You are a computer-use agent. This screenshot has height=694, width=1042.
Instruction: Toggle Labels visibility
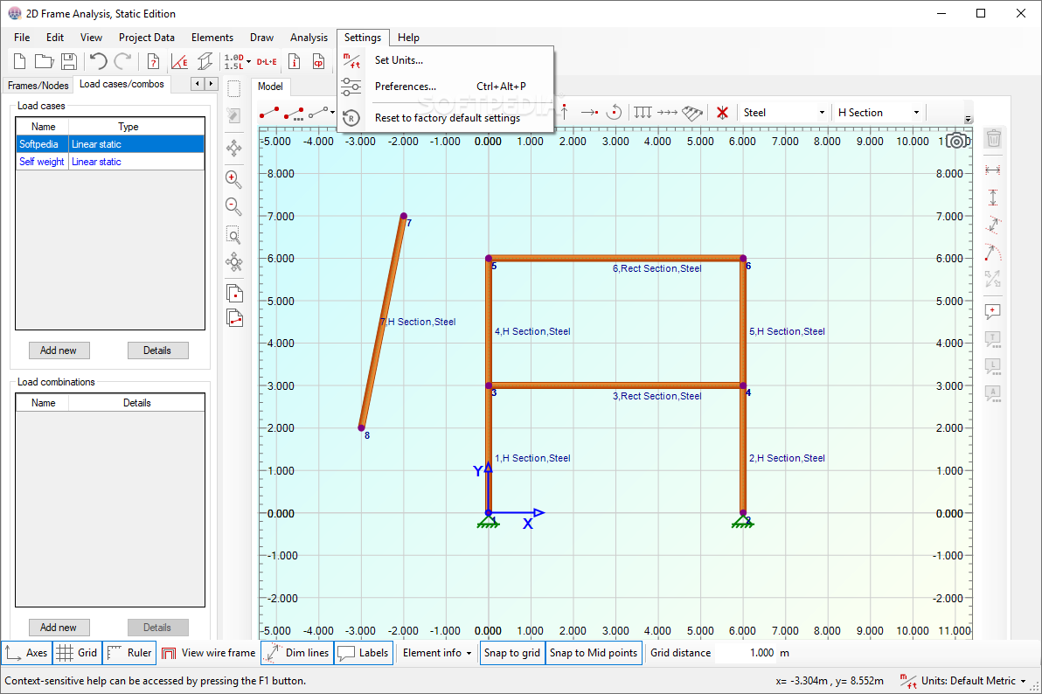click(x=363, y=653)
